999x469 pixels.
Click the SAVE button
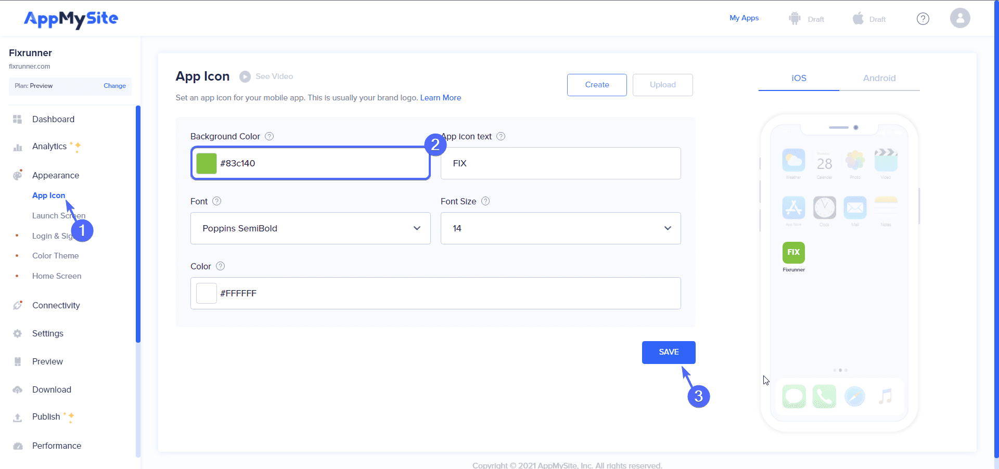(669, 353)
